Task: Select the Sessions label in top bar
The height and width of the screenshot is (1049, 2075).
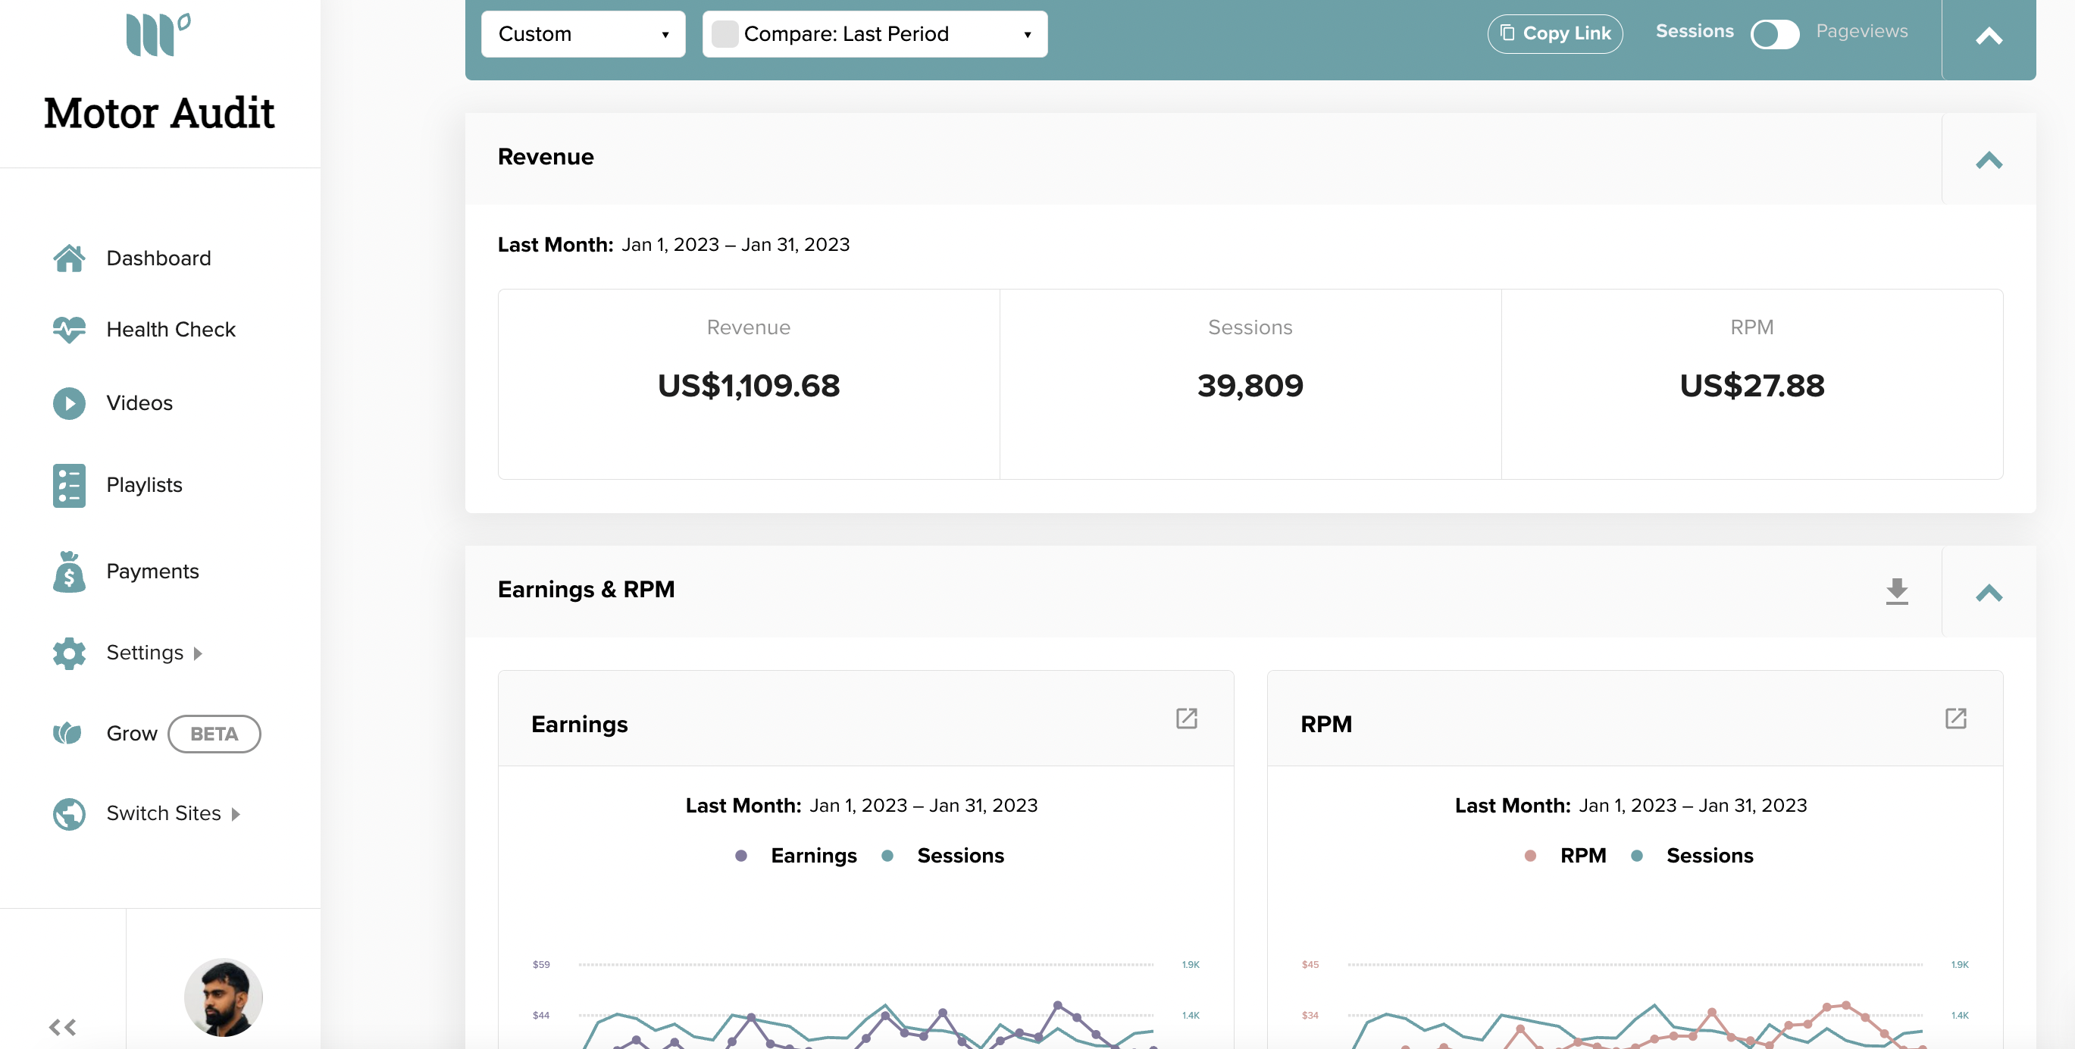Action: (x=1694, y=30)
